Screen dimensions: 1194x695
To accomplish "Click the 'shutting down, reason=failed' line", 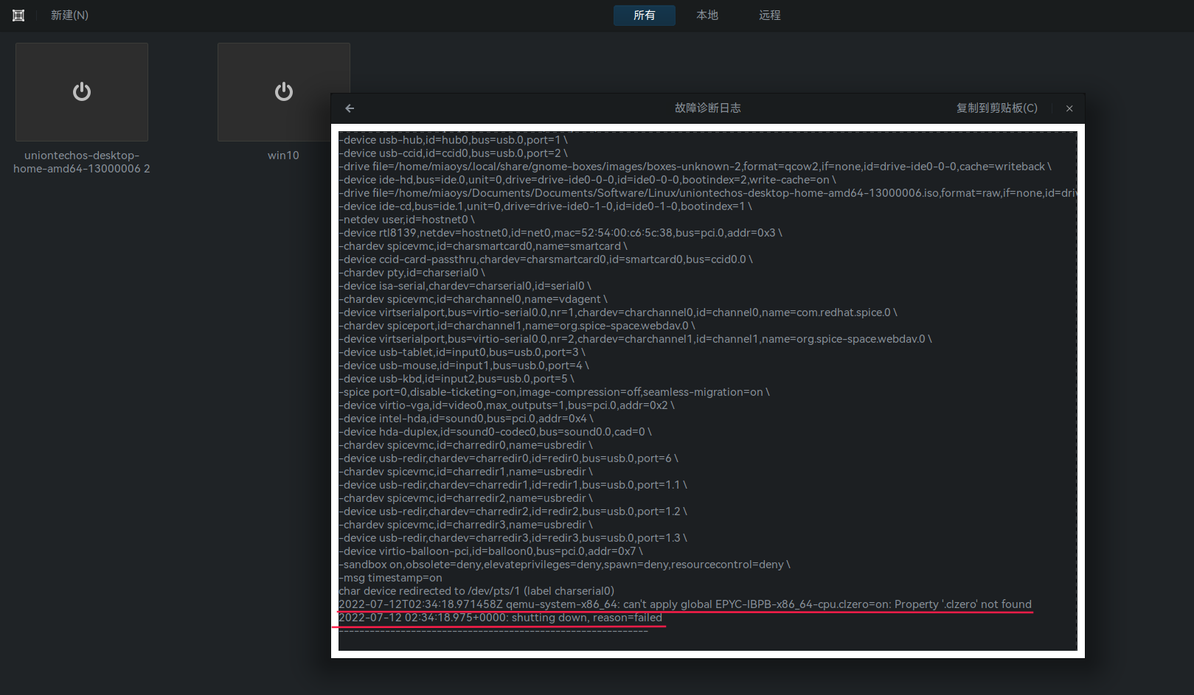I will click(x=500, y=618).
